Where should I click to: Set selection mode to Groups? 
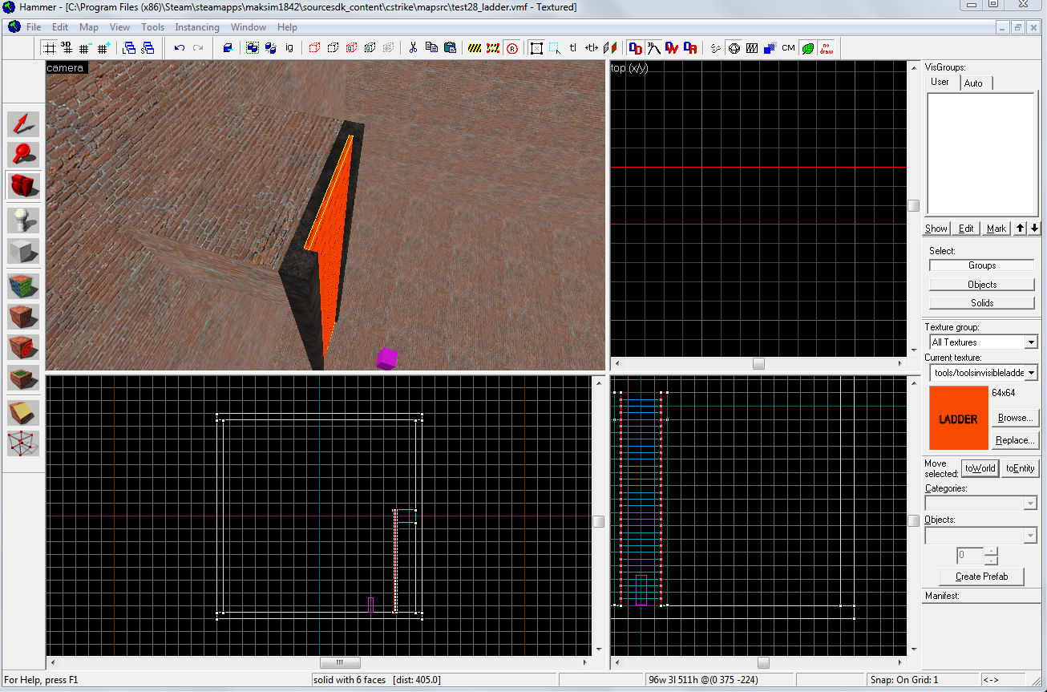coord(982,265)
